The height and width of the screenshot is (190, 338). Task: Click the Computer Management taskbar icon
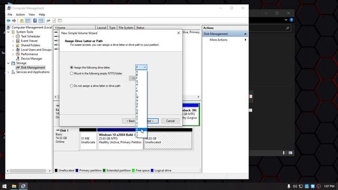click(23, 186)
